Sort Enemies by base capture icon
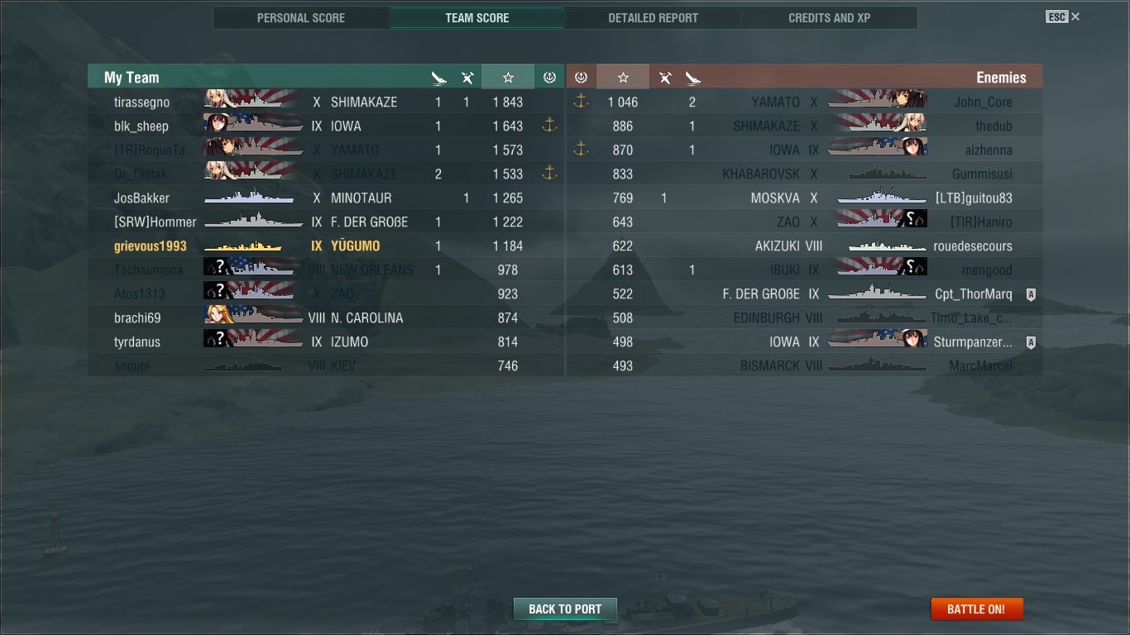This screenshot has height=635, width=1130. (x=581, y=77)
